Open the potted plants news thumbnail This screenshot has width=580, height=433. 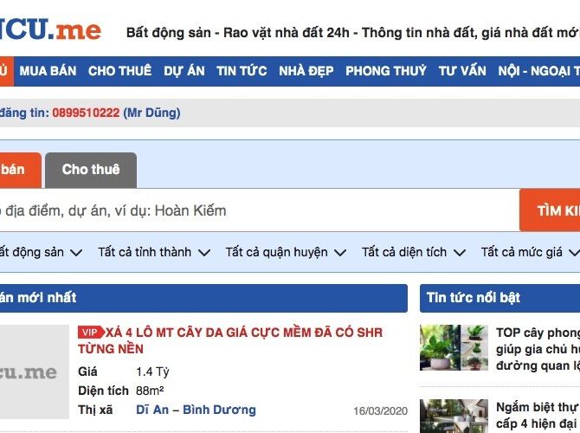coord(454,348)
